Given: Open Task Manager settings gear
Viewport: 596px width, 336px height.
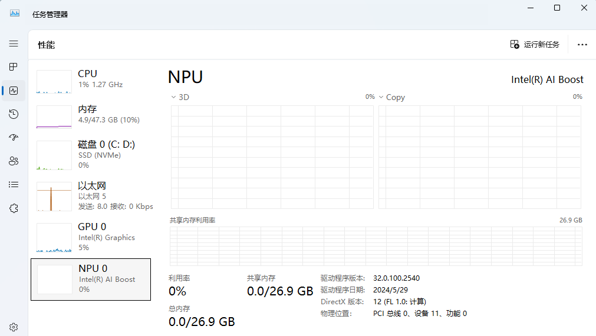Looking at the screenshot, I should [14, 327].
